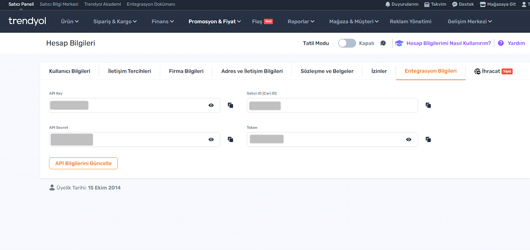Switch to the Firma Bilgileri tab
530x250 pixels.
tap(186, 72)
